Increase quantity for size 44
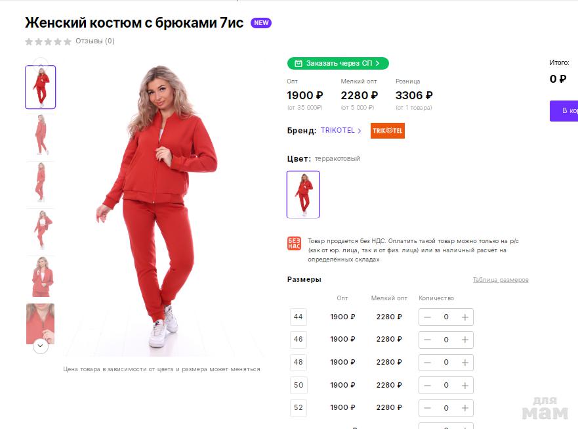578x429 pixels. point(465,317)
